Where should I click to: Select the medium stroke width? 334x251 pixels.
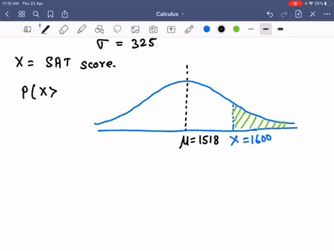pyautogui.click(x=266, y=29)
